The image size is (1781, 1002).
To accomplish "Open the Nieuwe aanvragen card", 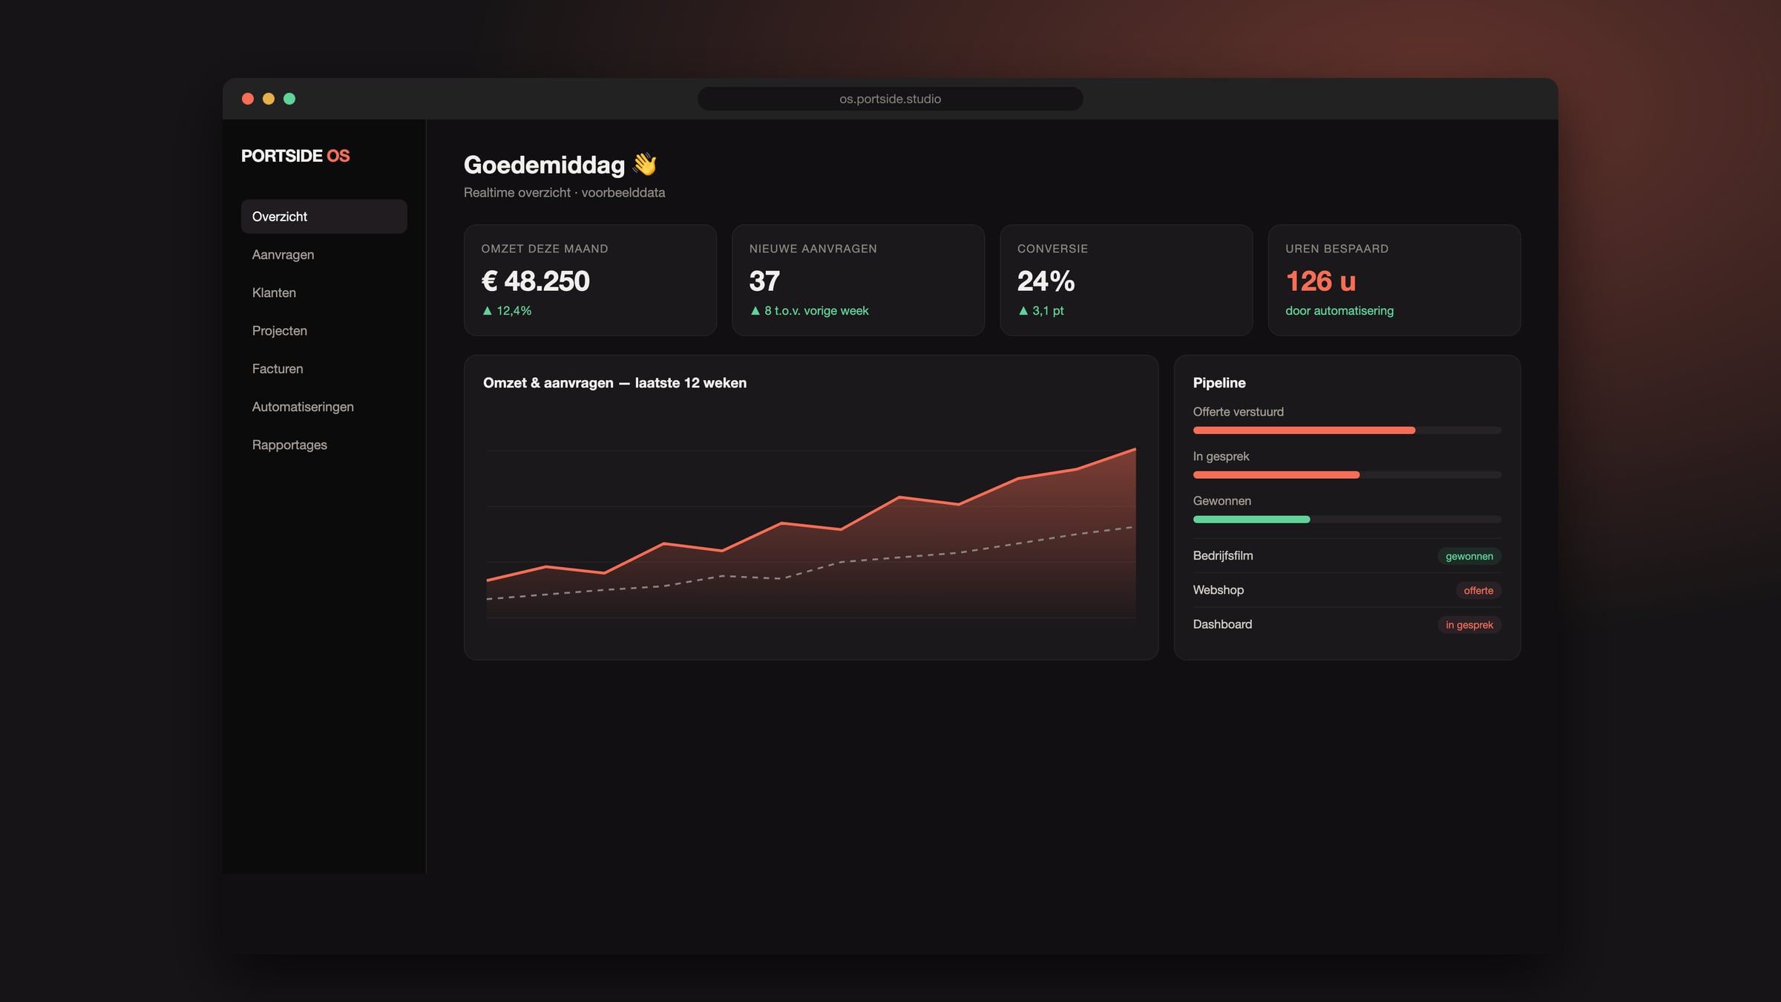I will tap(858, 280).
